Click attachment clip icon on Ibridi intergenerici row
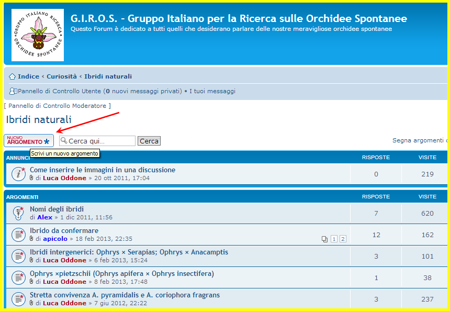Image resolution: width=450 pixels, height=311 pixels. click(31, 260)
